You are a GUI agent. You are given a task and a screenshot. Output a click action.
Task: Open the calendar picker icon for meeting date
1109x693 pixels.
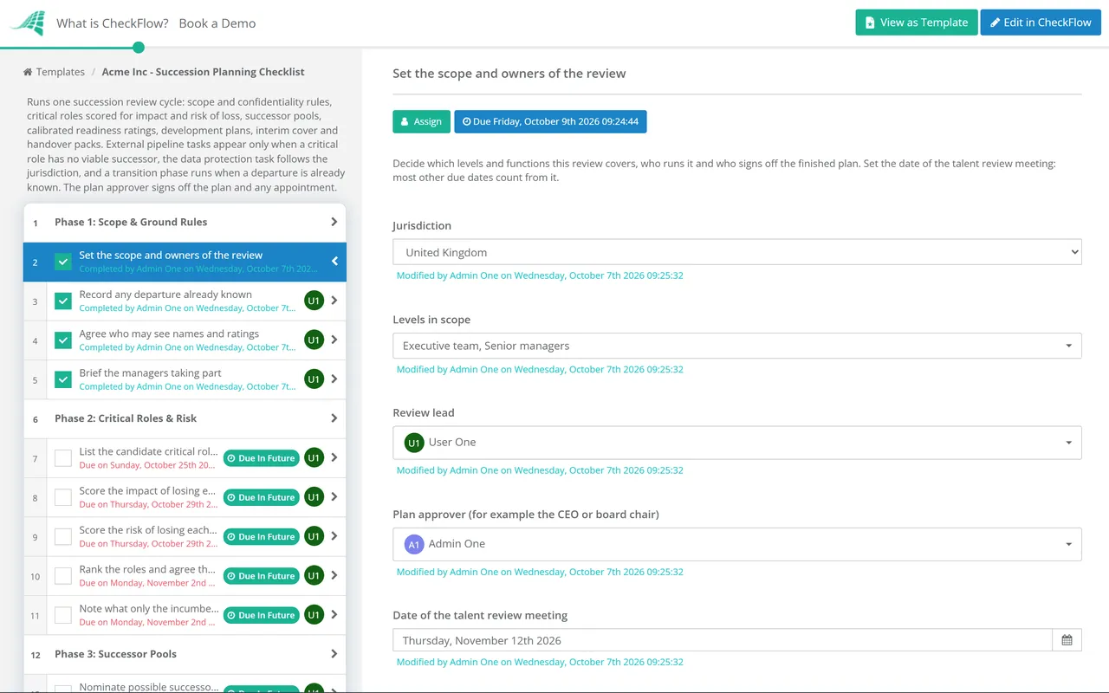pyautogui.click(x=1067, y=640)
